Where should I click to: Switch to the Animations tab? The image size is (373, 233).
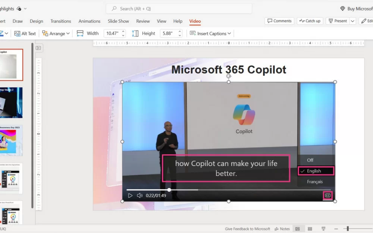(x=90, y=21)
